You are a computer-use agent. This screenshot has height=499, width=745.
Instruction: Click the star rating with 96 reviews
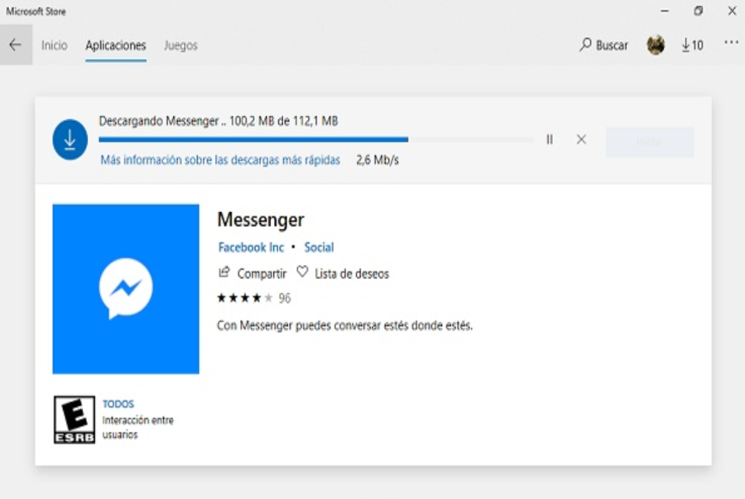tap(254, 298)
